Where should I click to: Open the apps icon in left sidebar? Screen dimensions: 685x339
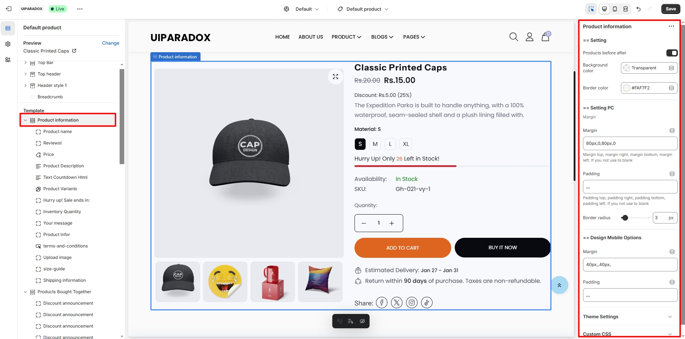[8, 60]
